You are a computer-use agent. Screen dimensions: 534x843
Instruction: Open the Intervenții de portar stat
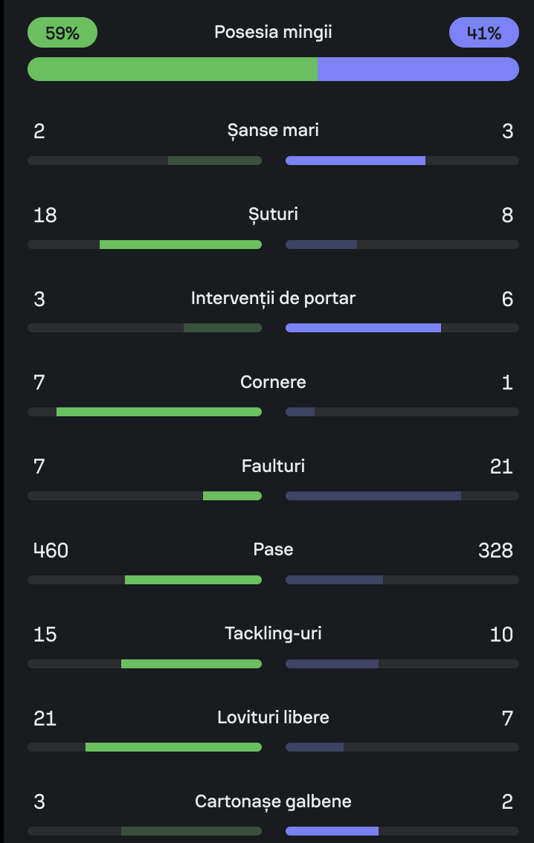pos(273,299)
